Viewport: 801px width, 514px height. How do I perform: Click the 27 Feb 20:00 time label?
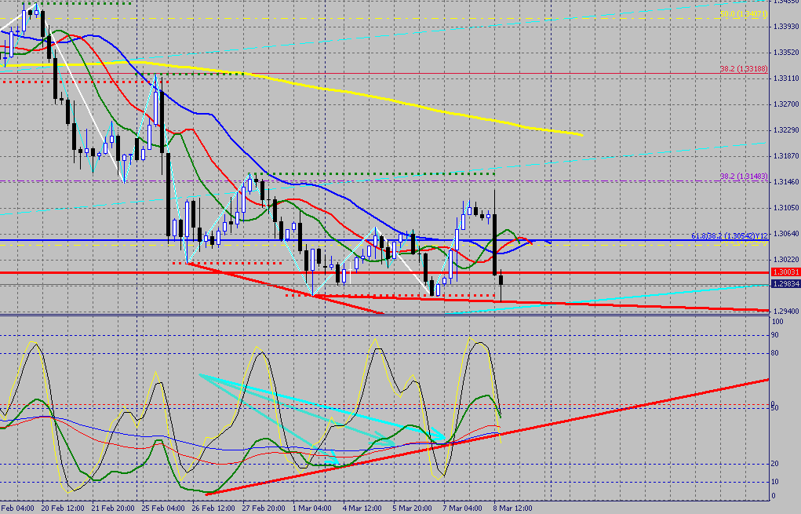pyautogui.click(x=264, y=509)
